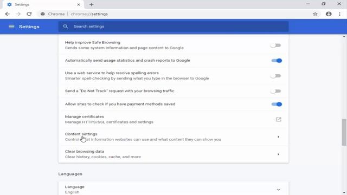Disable usage statistics and crash reports toggle

point(277,61)
